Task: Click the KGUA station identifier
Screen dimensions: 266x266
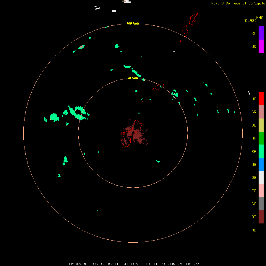Action: click(152, 264)
